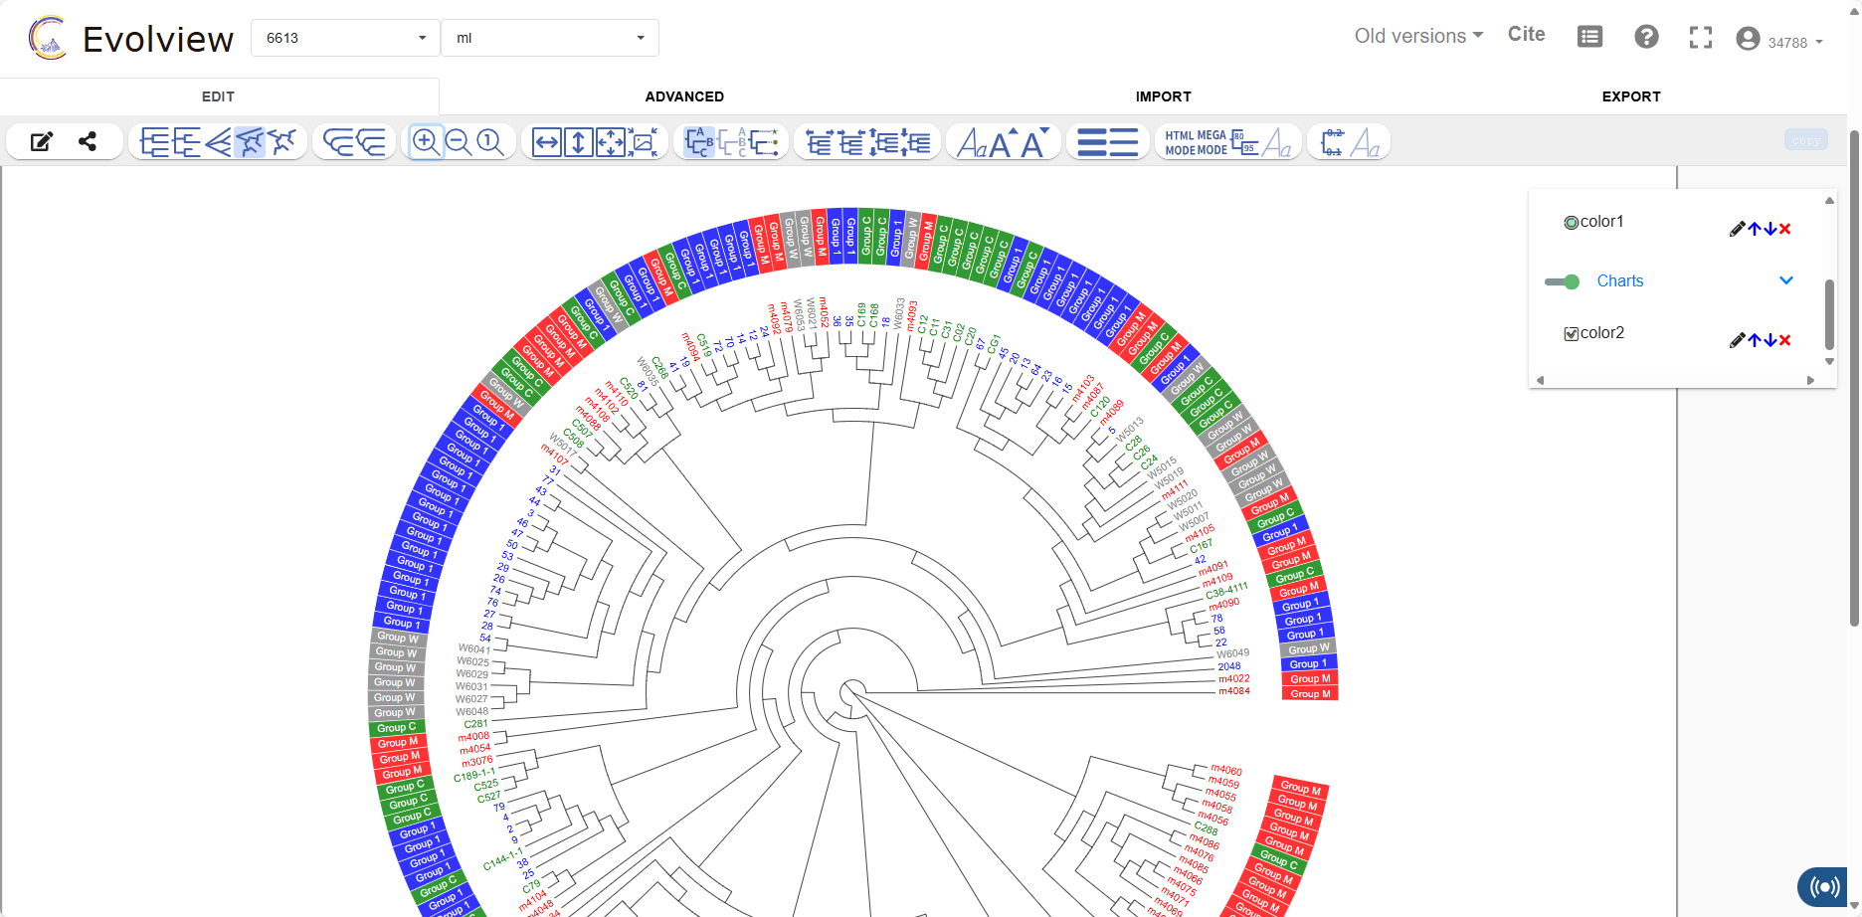Open the ml tree dropdown
1862x917 pixels.
(x=550, y=38)
